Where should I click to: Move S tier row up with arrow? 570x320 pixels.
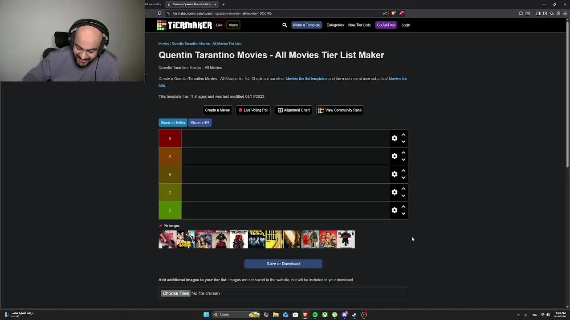coord(403,135)
